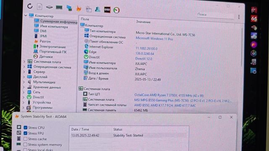Expand Операционная система tree node
The image size is (269, 151).
pos(24,66)
